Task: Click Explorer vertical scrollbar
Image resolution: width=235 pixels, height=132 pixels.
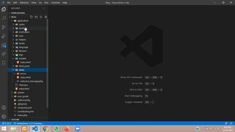Action: [47, 63]
